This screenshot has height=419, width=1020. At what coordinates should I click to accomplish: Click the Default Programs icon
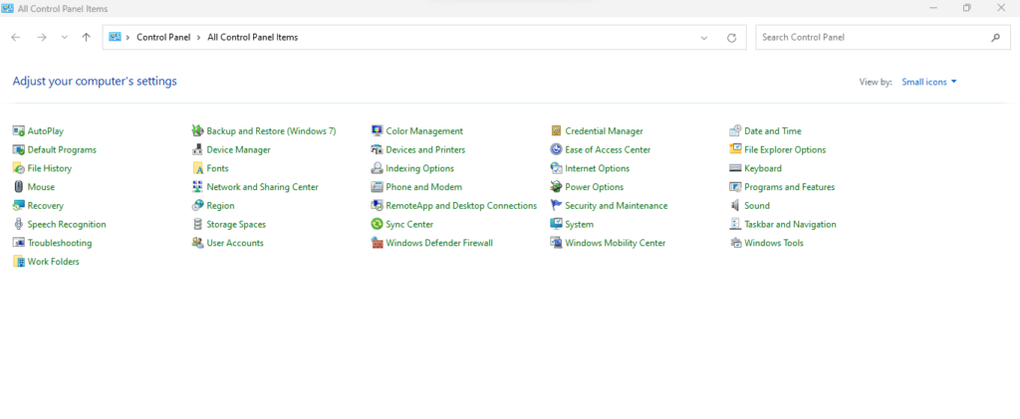pyautogui.click(x=18, y=150)
